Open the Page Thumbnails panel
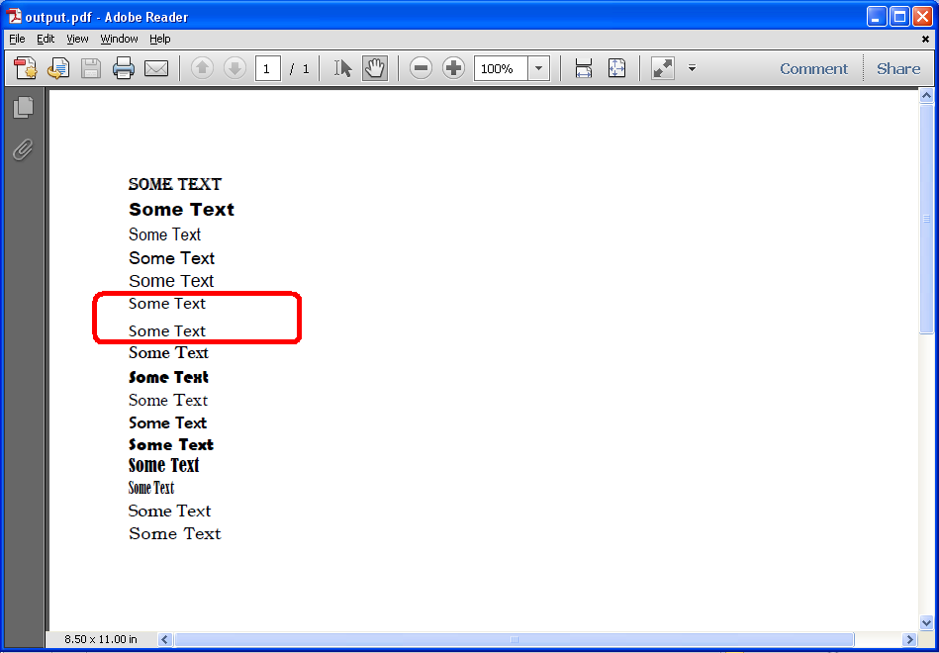Image resolution: width=939 pixels, height=653 pixels. tap(24, 106)
